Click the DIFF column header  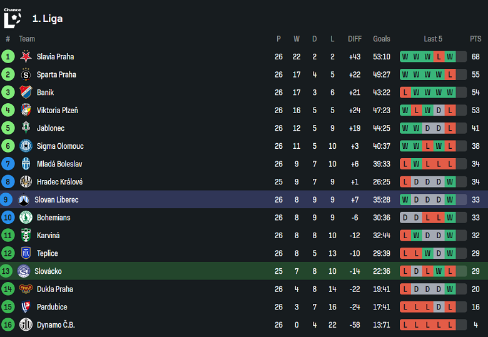tap(355, 39)
